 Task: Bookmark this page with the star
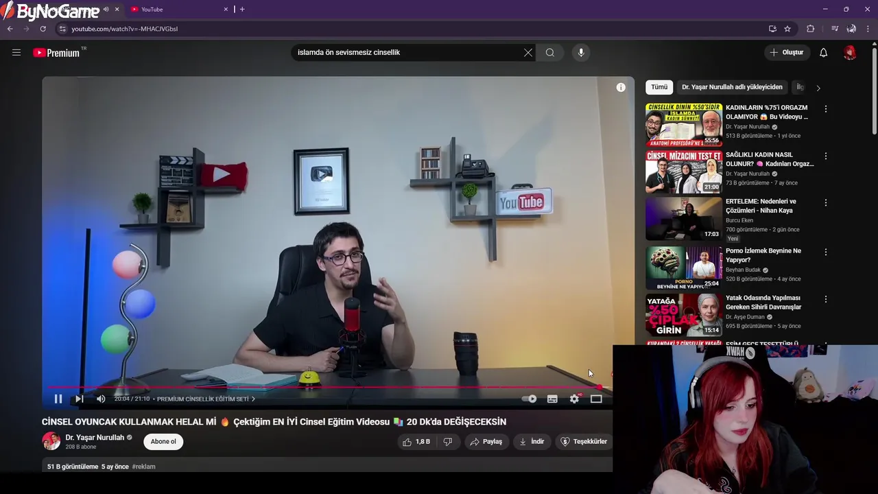[x=787, y=29]
